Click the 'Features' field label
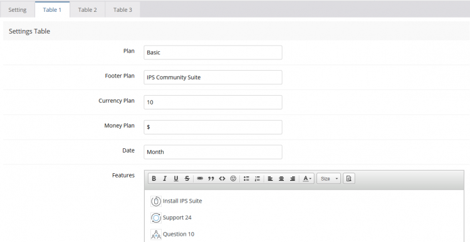 point(123,175)
